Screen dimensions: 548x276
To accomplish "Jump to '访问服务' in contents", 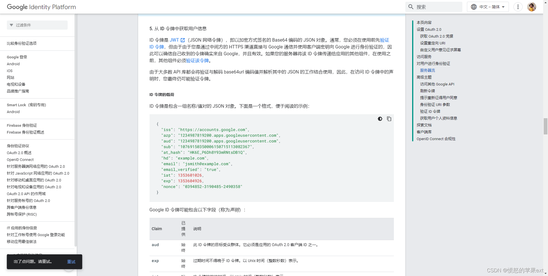I will 424,57.
